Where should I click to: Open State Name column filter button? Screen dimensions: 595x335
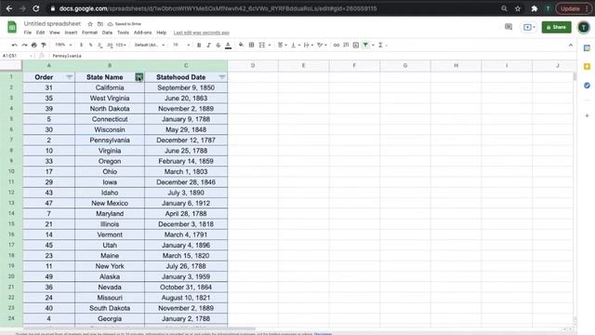click(139, 77)
